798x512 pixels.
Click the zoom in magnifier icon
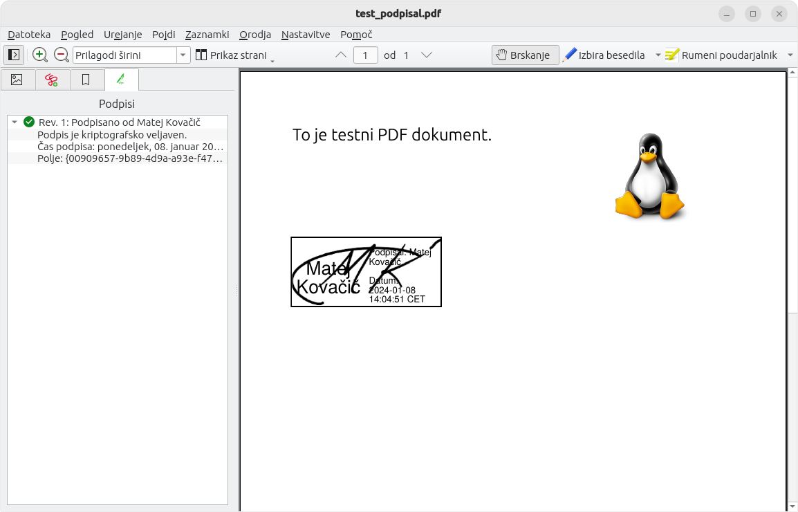click(39, 55)
